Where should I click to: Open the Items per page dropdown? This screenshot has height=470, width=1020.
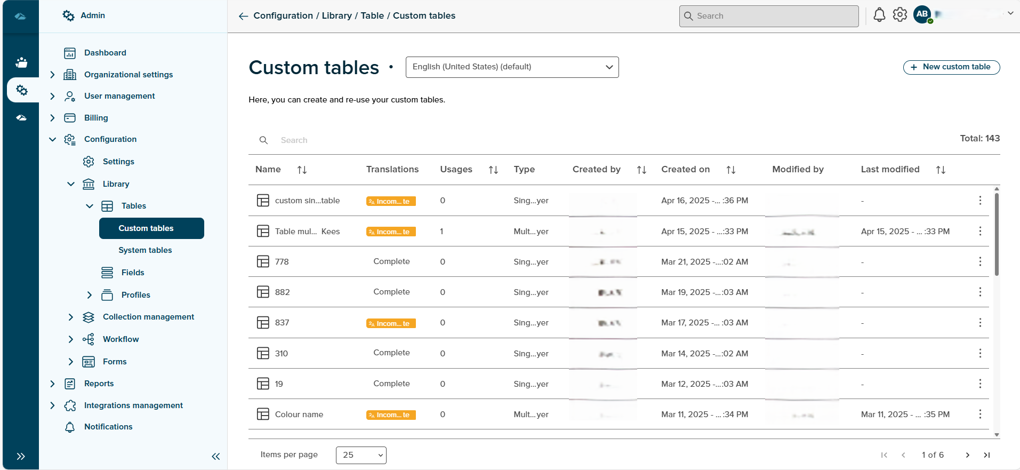(361, 455)
